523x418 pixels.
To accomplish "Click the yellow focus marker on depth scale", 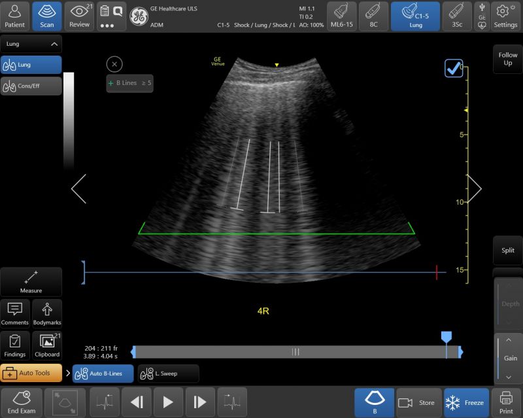I will click(x=466, y=110).
